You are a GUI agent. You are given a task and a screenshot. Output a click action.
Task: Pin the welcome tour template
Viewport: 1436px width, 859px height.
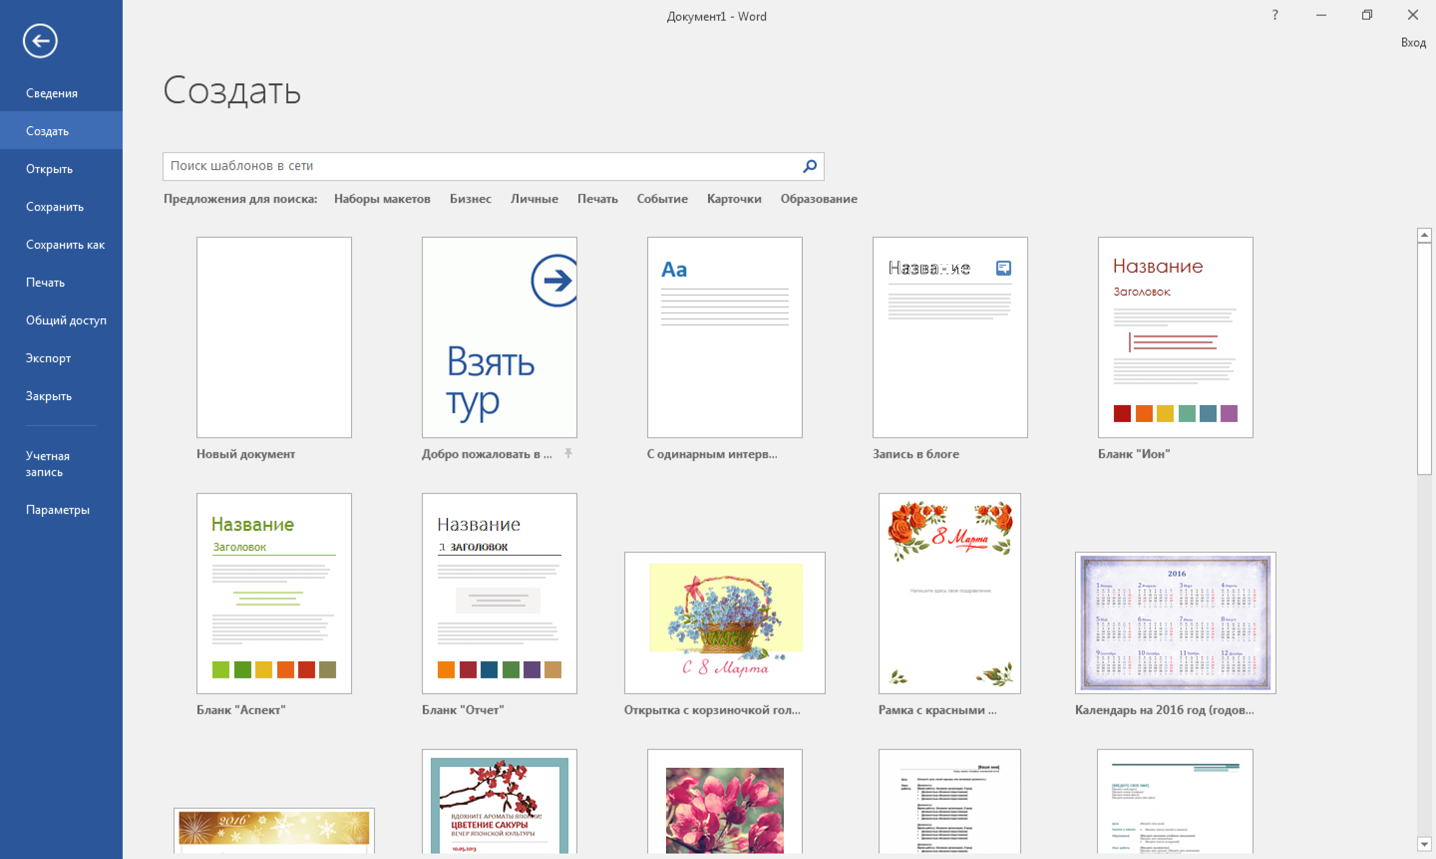tap(568, 453)
